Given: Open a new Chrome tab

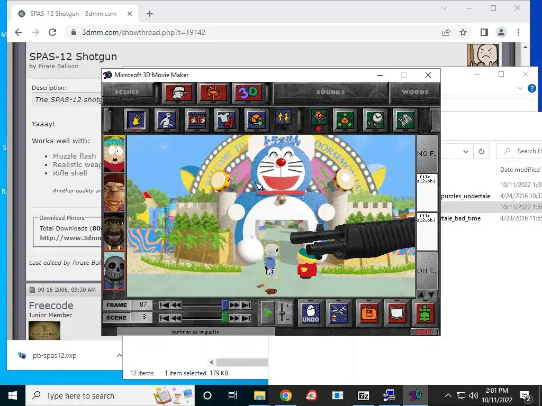Looking at the screenshot, I should pos(150,14).
